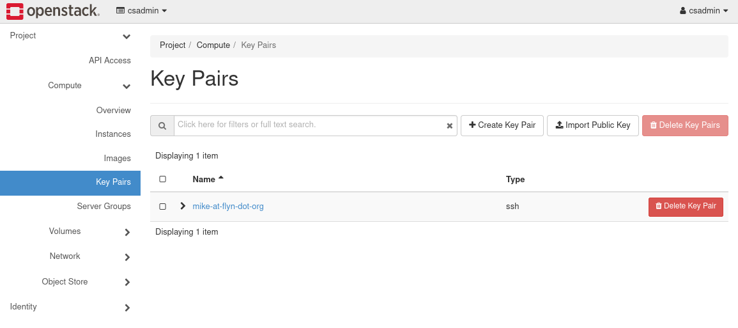
Task: Sort by Name column arrow
Action: tap(221, 178)
